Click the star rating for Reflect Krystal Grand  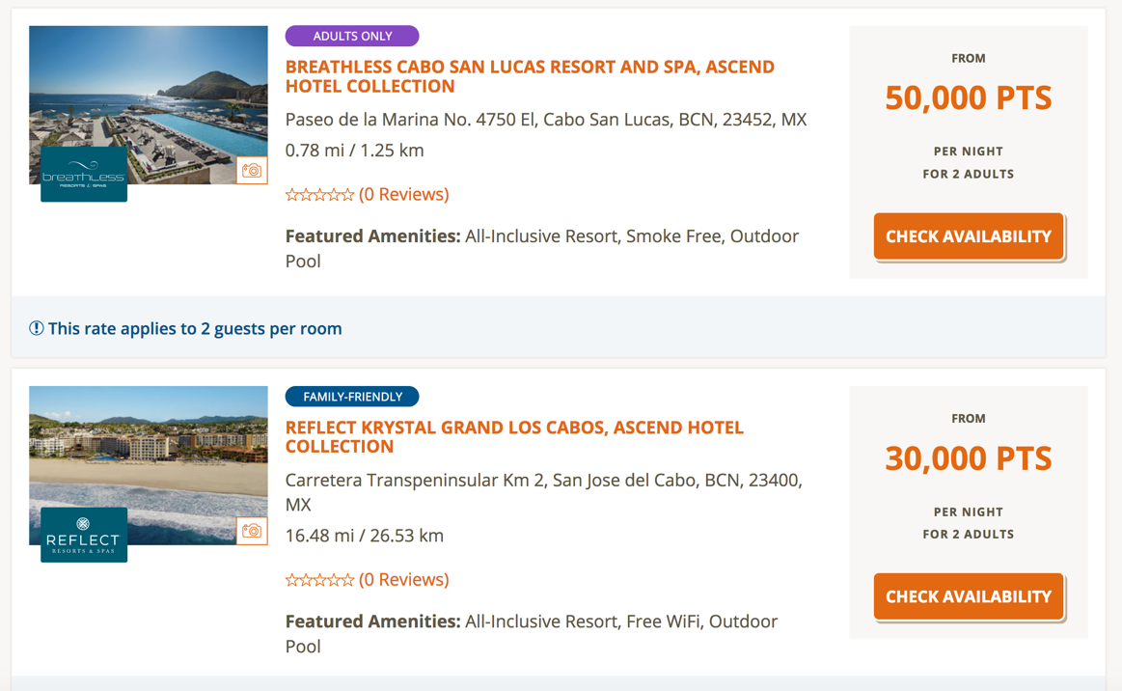(x=319, y=580)
